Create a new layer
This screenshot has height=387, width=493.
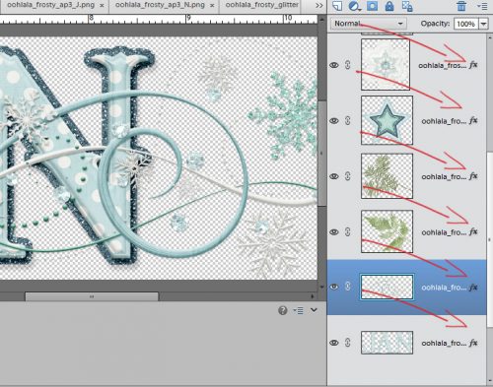tap(337, 6)
